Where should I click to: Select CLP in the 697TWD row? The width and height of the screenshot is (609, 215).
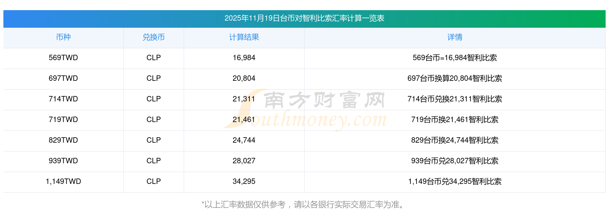[154, 78]
